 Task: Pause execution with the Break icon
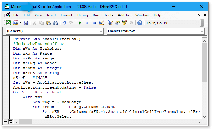pos(87,23)
